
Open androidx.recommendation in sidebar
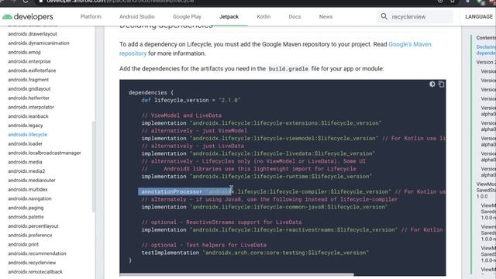click(x=37, y=254)
